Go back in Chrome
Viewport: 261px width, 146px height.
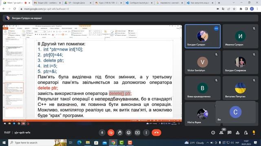coord(4,9)
